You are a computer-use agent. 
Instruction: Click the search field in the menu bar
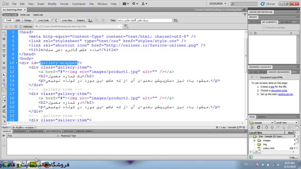[244, 4]
